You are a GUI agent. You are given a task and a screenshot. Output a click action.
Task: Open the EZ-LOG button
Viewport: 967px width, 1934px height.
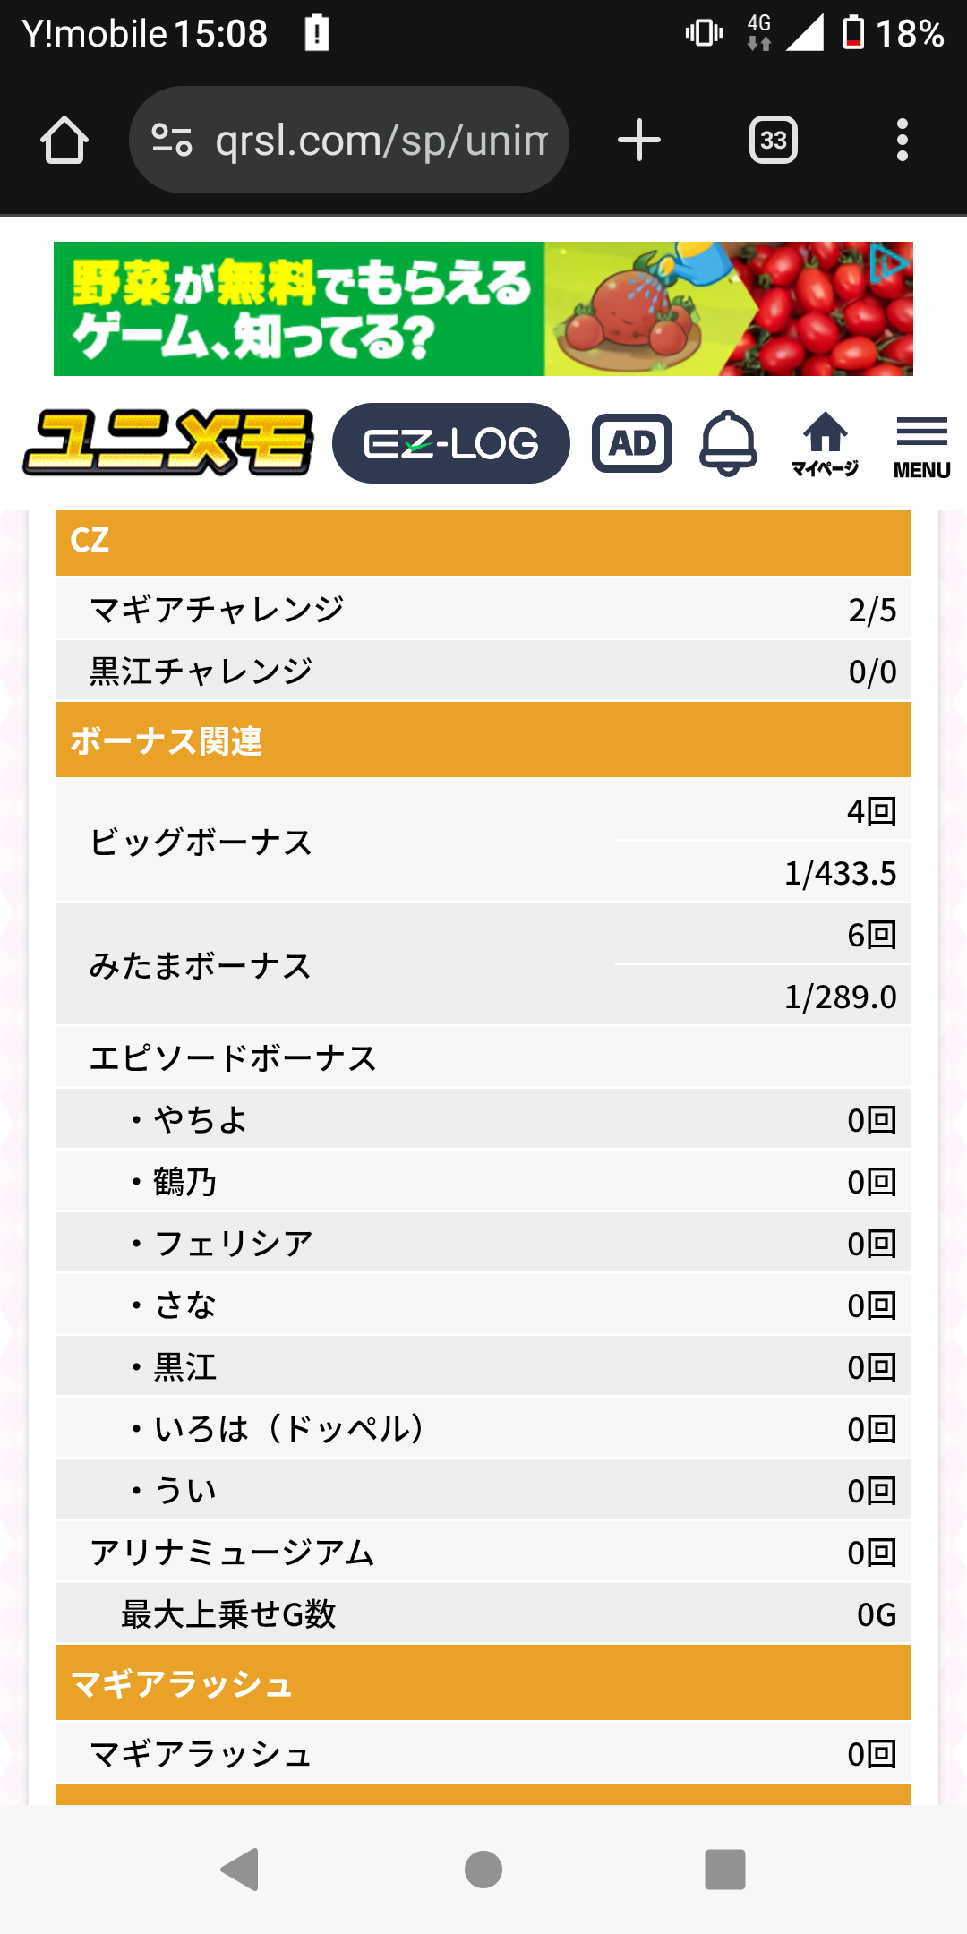click(450, 443)
